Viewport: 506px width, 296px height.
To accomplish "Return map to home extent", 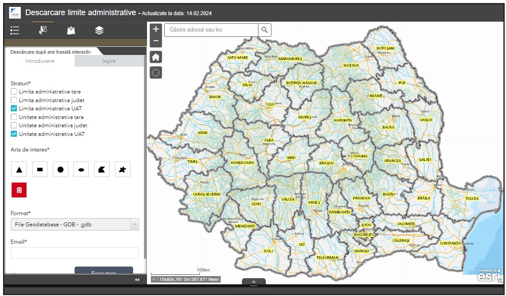I will coord(156,57).
